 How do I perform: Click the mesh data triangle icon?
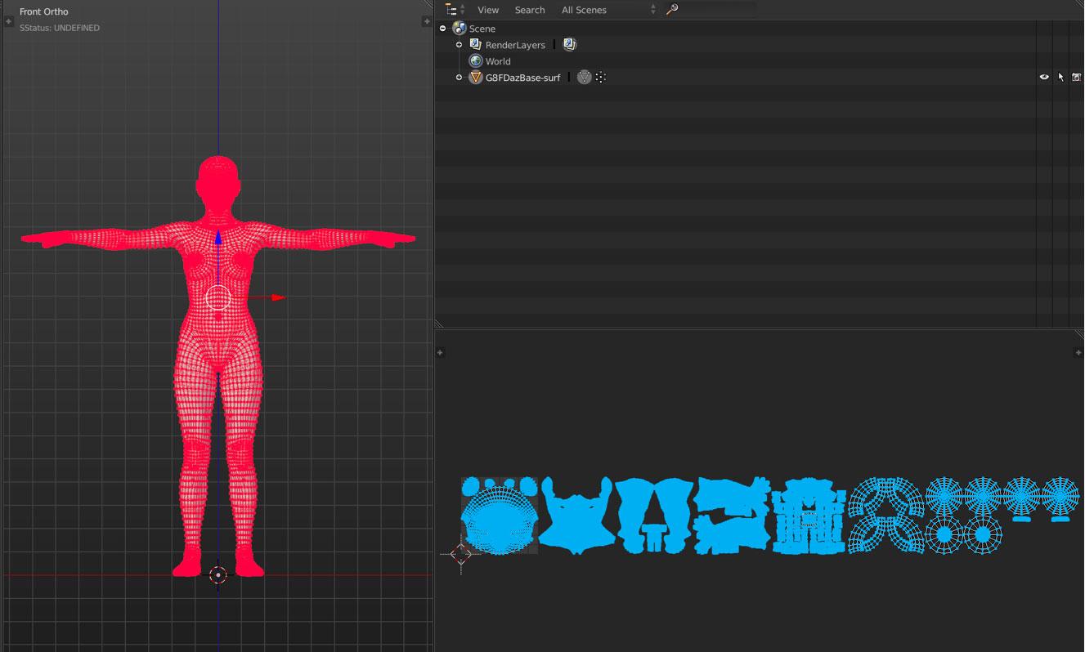[584, 78]
